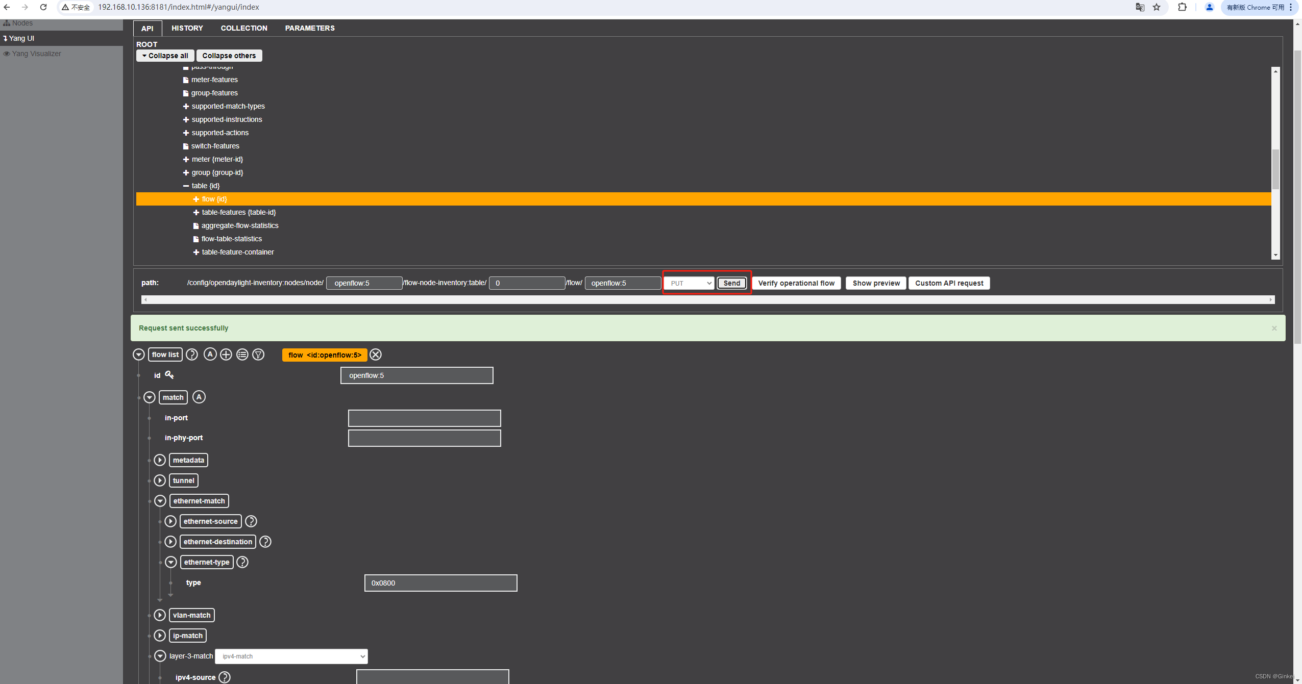Click the remove flow entry icon

pos(375,354)
